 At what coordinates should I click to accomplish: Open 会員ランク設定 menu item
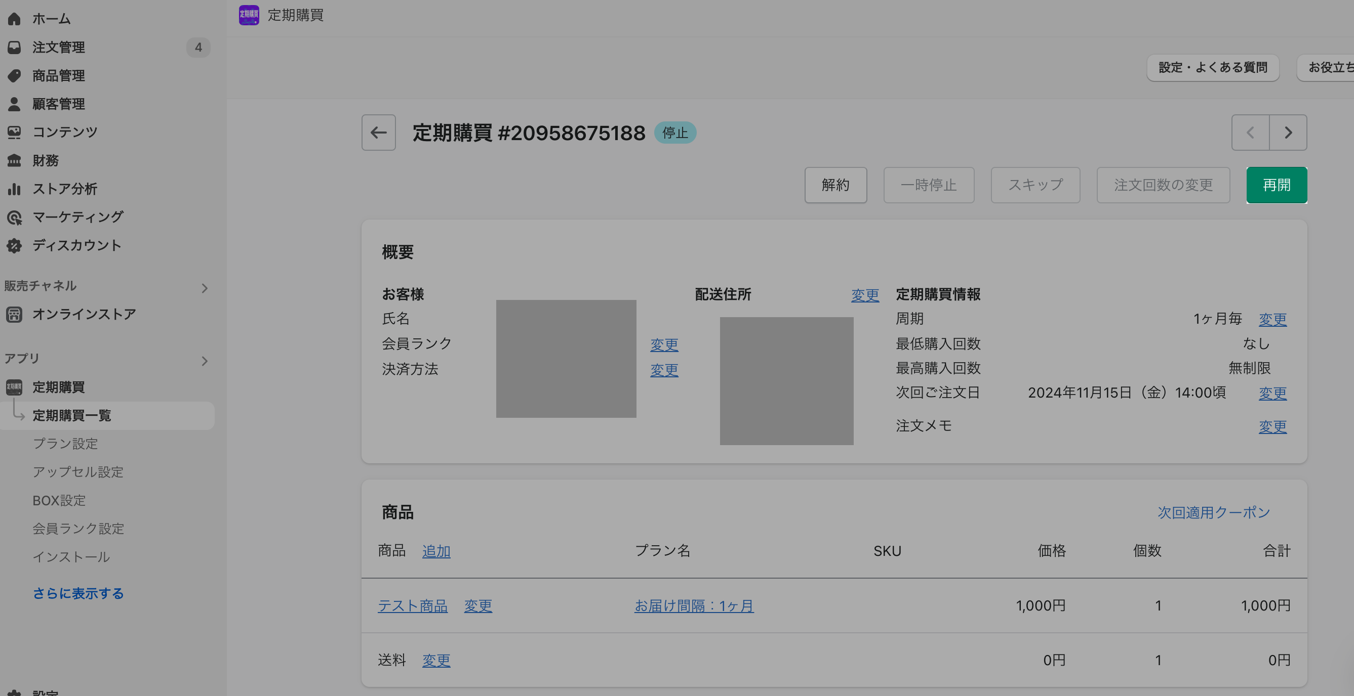(x=78, y=529)
